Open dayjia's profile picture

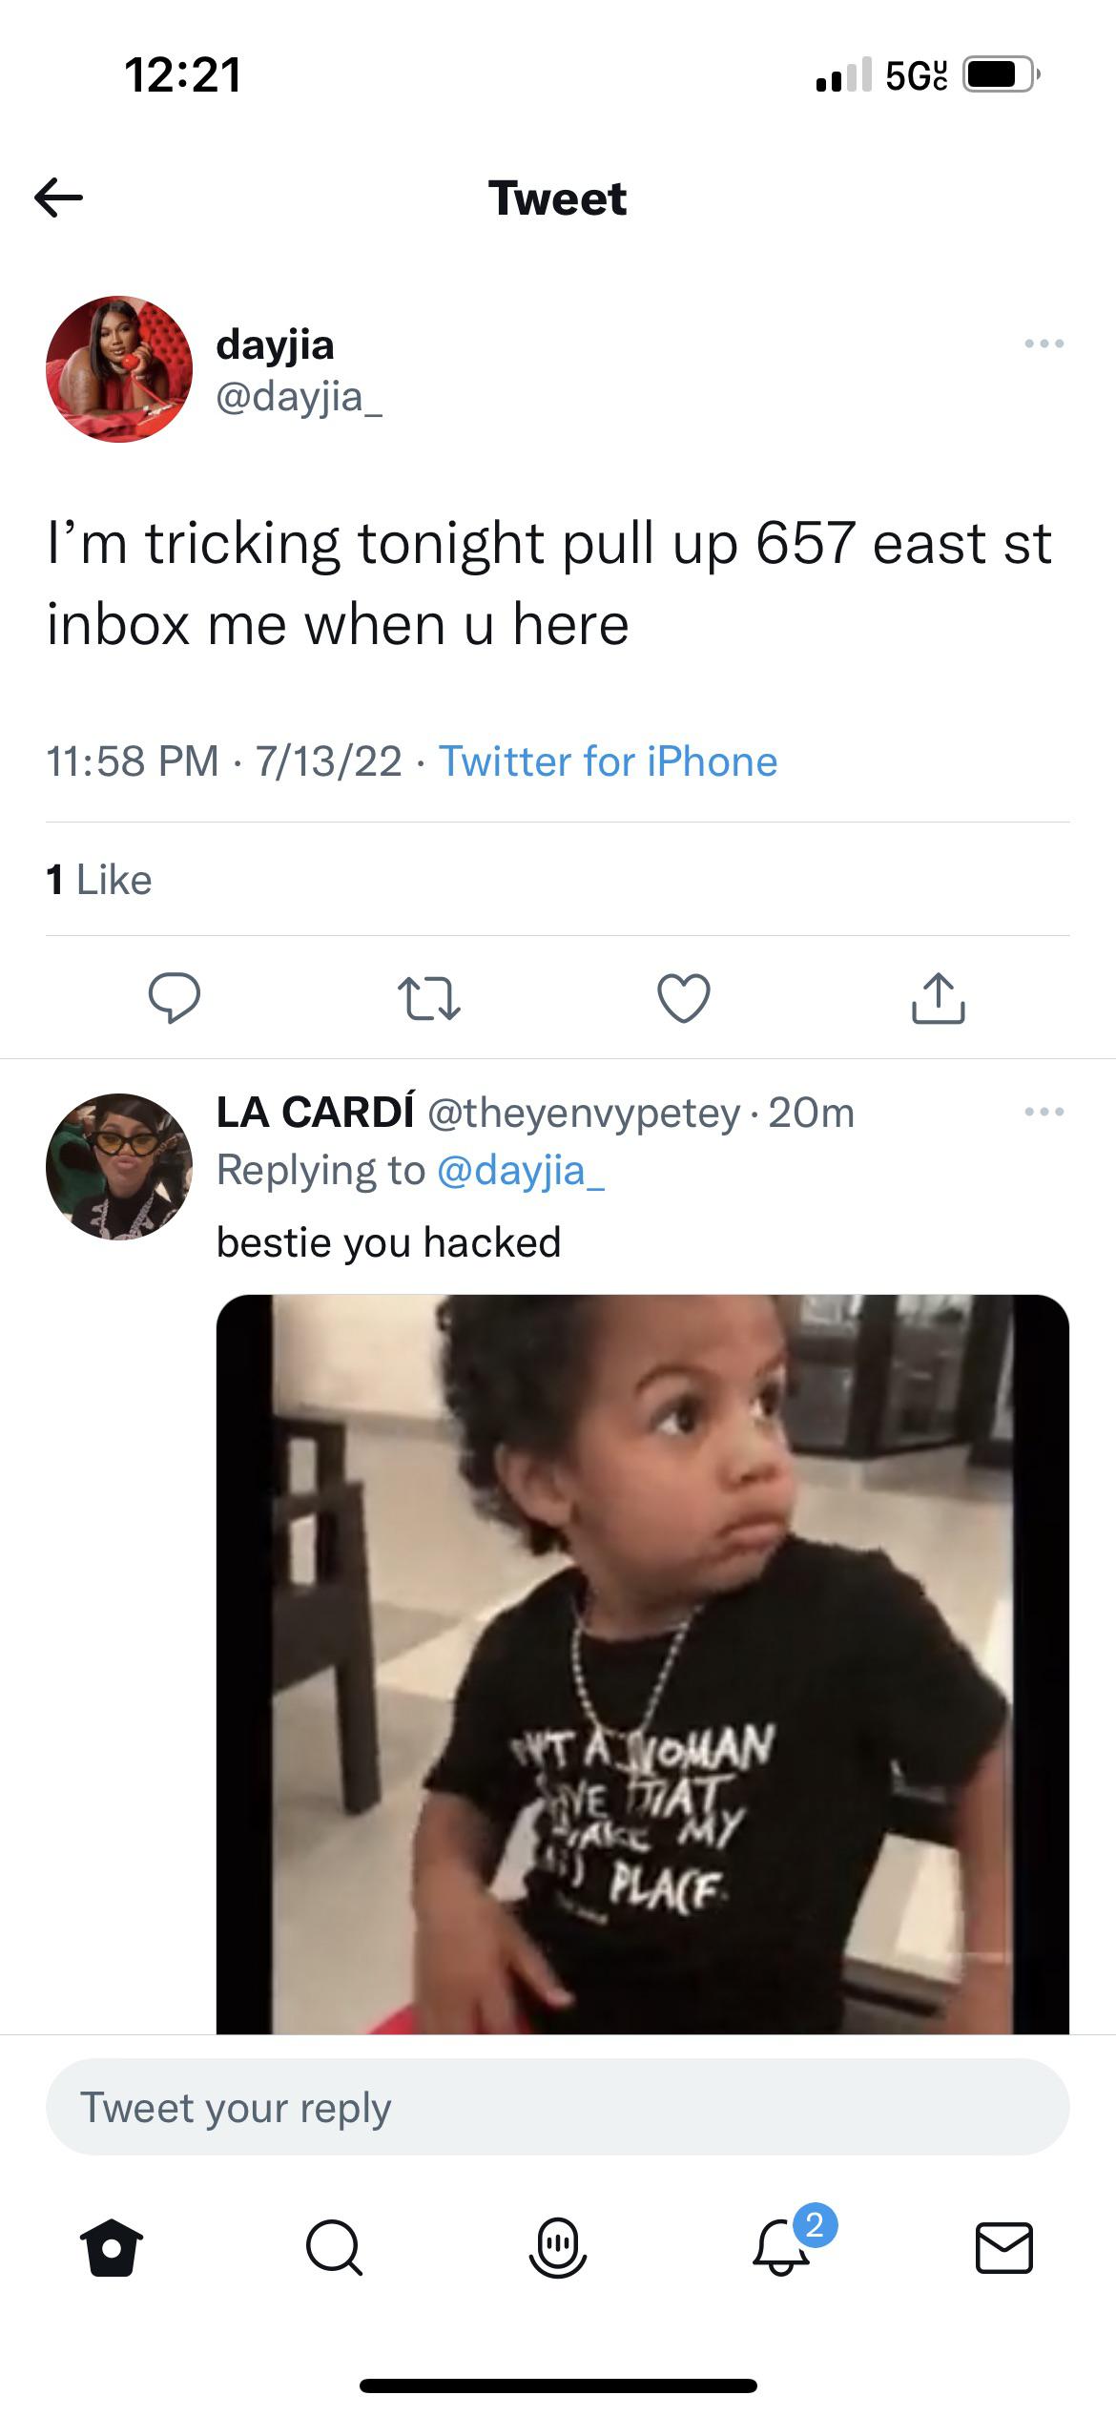tap(119, 369)
